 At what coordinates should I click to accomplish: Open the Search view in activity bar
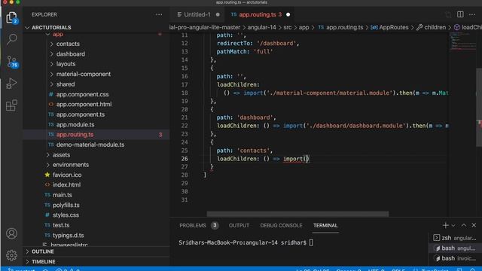point(12,39)
